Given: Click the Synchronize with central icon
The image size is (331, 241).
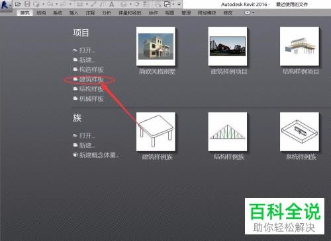Looking at the screenshot, I should point(36,4).
